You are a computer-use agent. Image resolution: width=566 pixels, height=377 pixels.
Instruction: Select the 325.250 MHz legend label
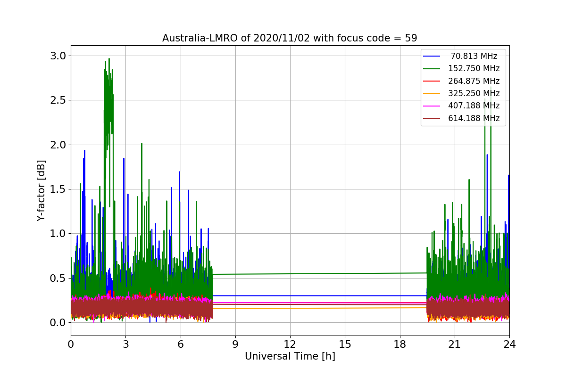click(x=474, y=93)
